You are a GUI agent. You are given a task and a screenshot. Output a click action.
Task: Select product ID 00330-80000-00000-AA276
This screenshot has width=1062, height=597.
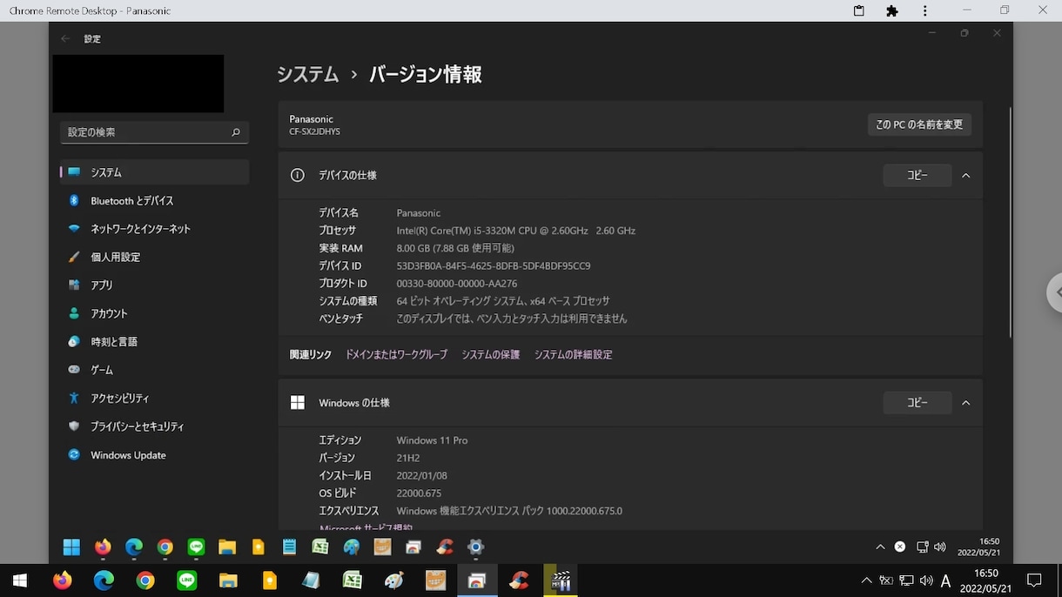pyautogui.click(x=457, y=284)
